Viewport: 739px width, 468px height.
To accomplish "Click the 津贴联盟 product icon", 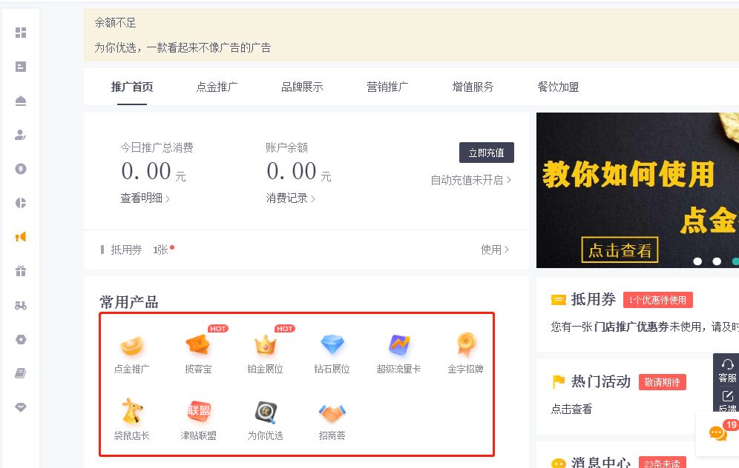I will tap(198, 411).
